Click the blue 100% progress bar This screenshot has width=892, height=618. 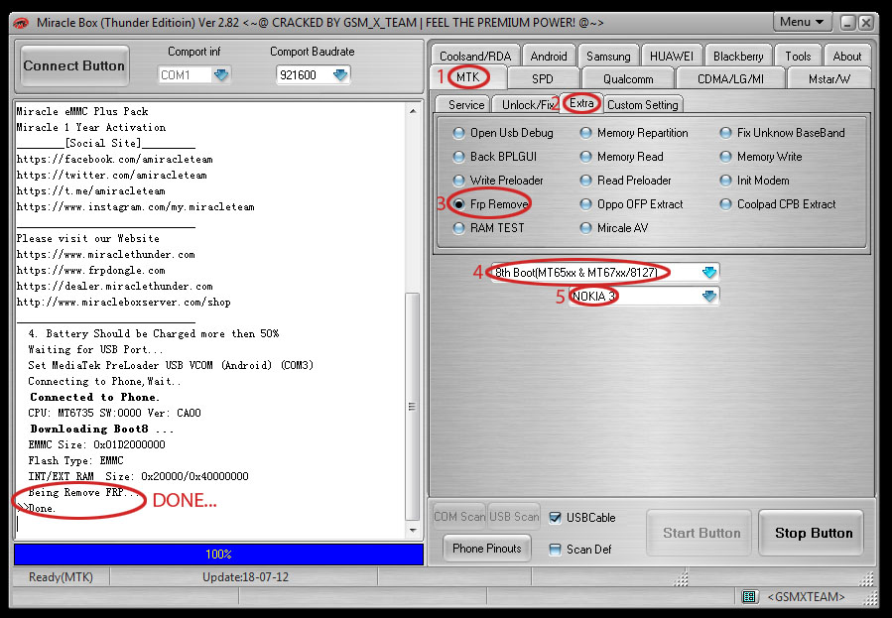(x=218, y=555)
